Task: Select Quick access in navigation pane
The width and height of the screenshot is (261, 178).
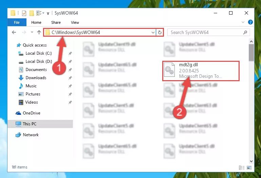Action: (x=35, y=45)
